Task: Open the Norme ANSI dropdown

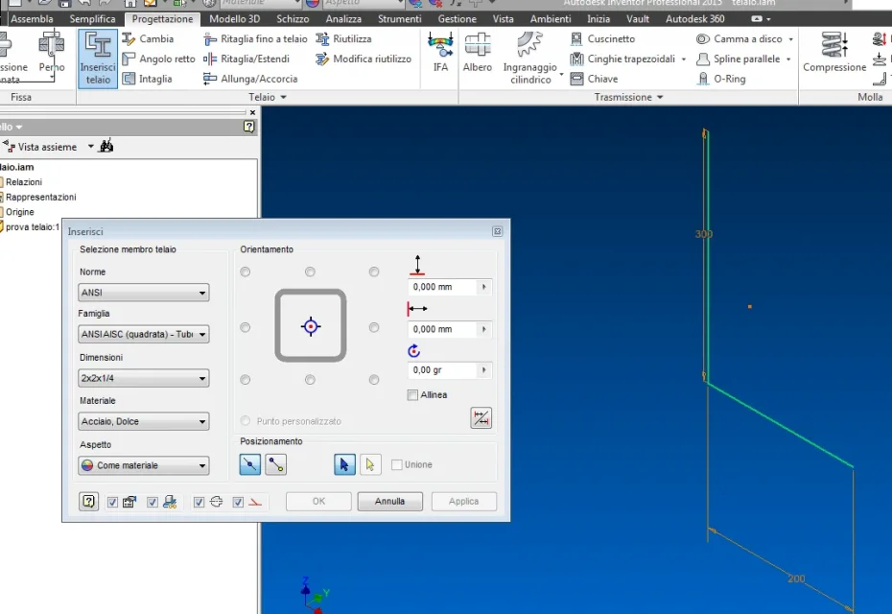Action: click(143, 293)
